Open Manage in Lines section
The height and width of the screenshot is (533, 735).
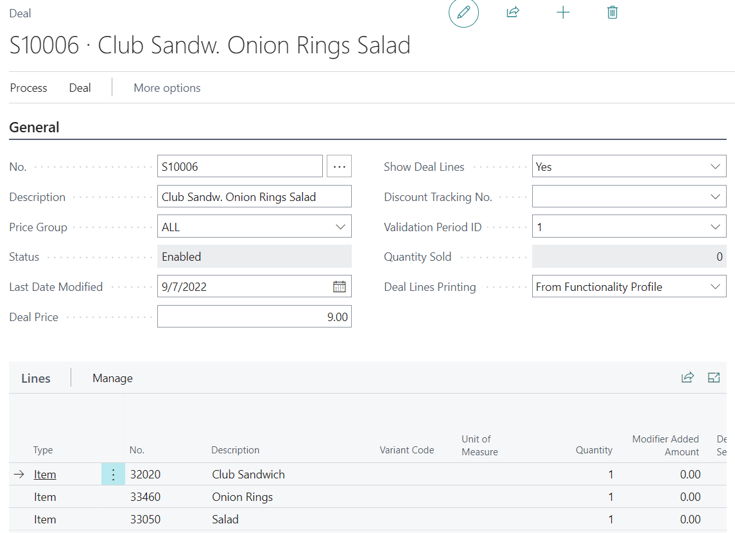click(x=112, y=378)
